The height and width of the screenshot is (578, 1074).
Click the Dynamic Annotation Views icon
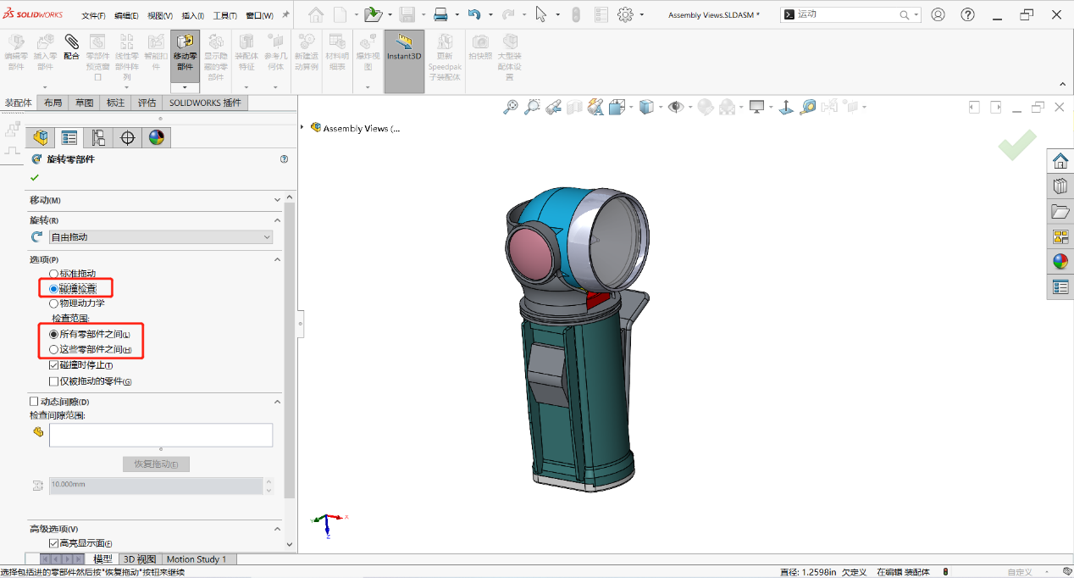tap(595, 107)
